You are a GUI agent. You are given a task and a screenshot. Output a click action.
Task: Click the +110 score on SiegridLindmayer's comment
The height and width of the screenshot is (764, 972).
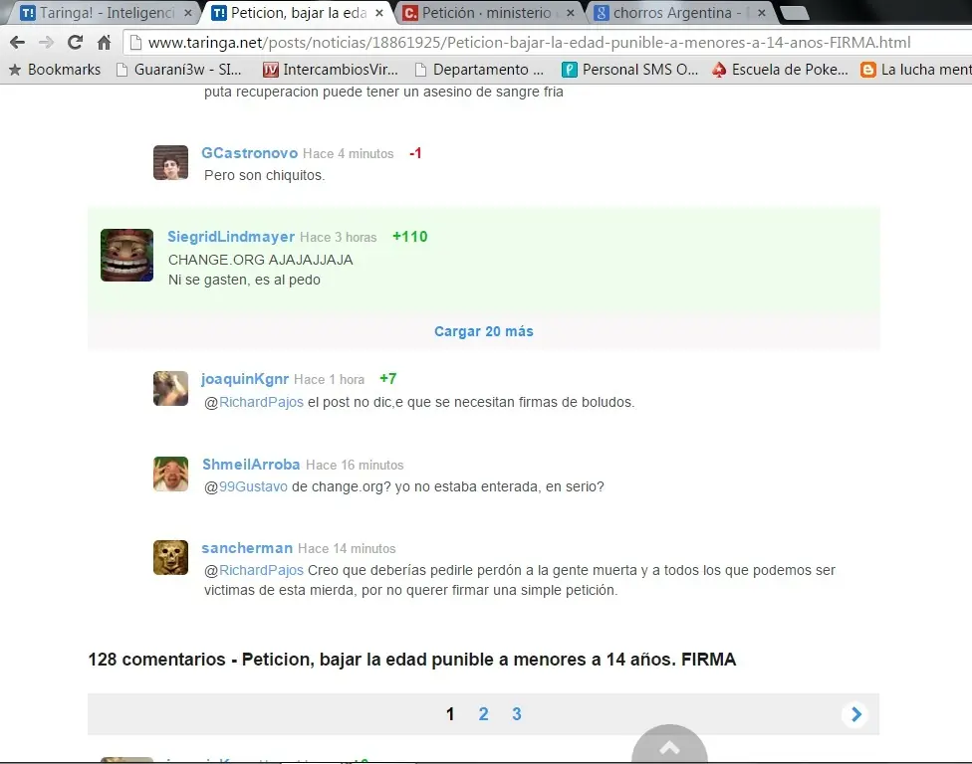(x=409, y=237)
